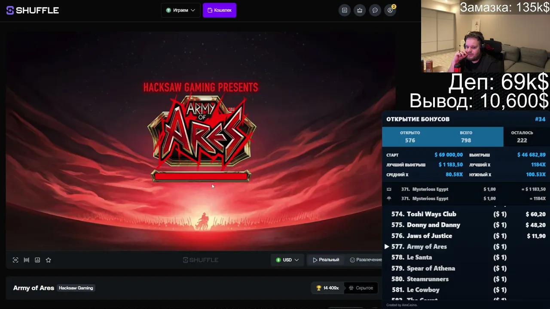The image size is (550, 309).
Task: Click the Скрытое hidden user badge
Action: click(361, 288)
